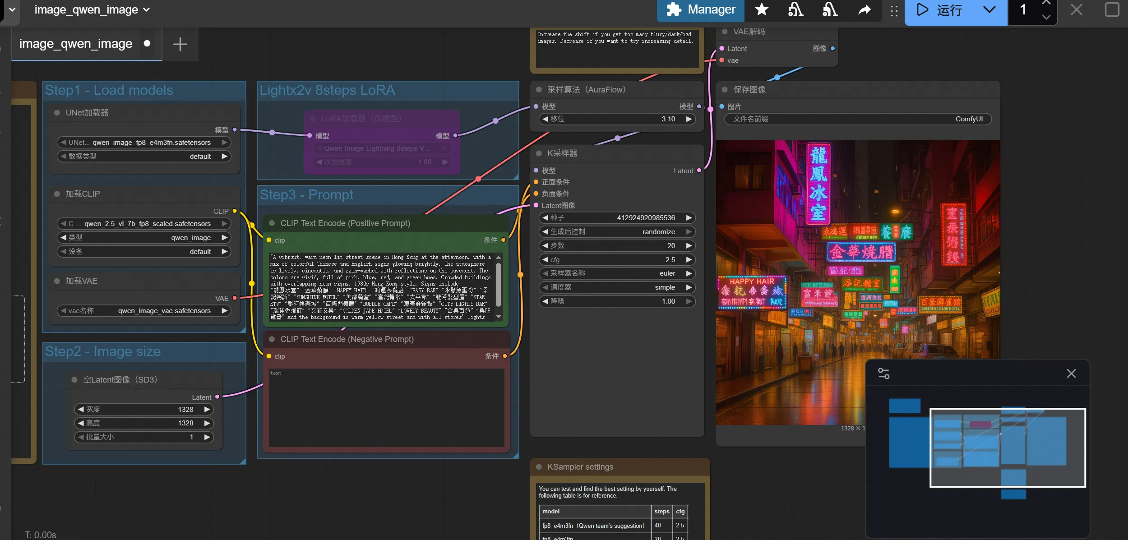
Task: Click the minimap settings sliders icon
Action: click(x=883, y=374)
